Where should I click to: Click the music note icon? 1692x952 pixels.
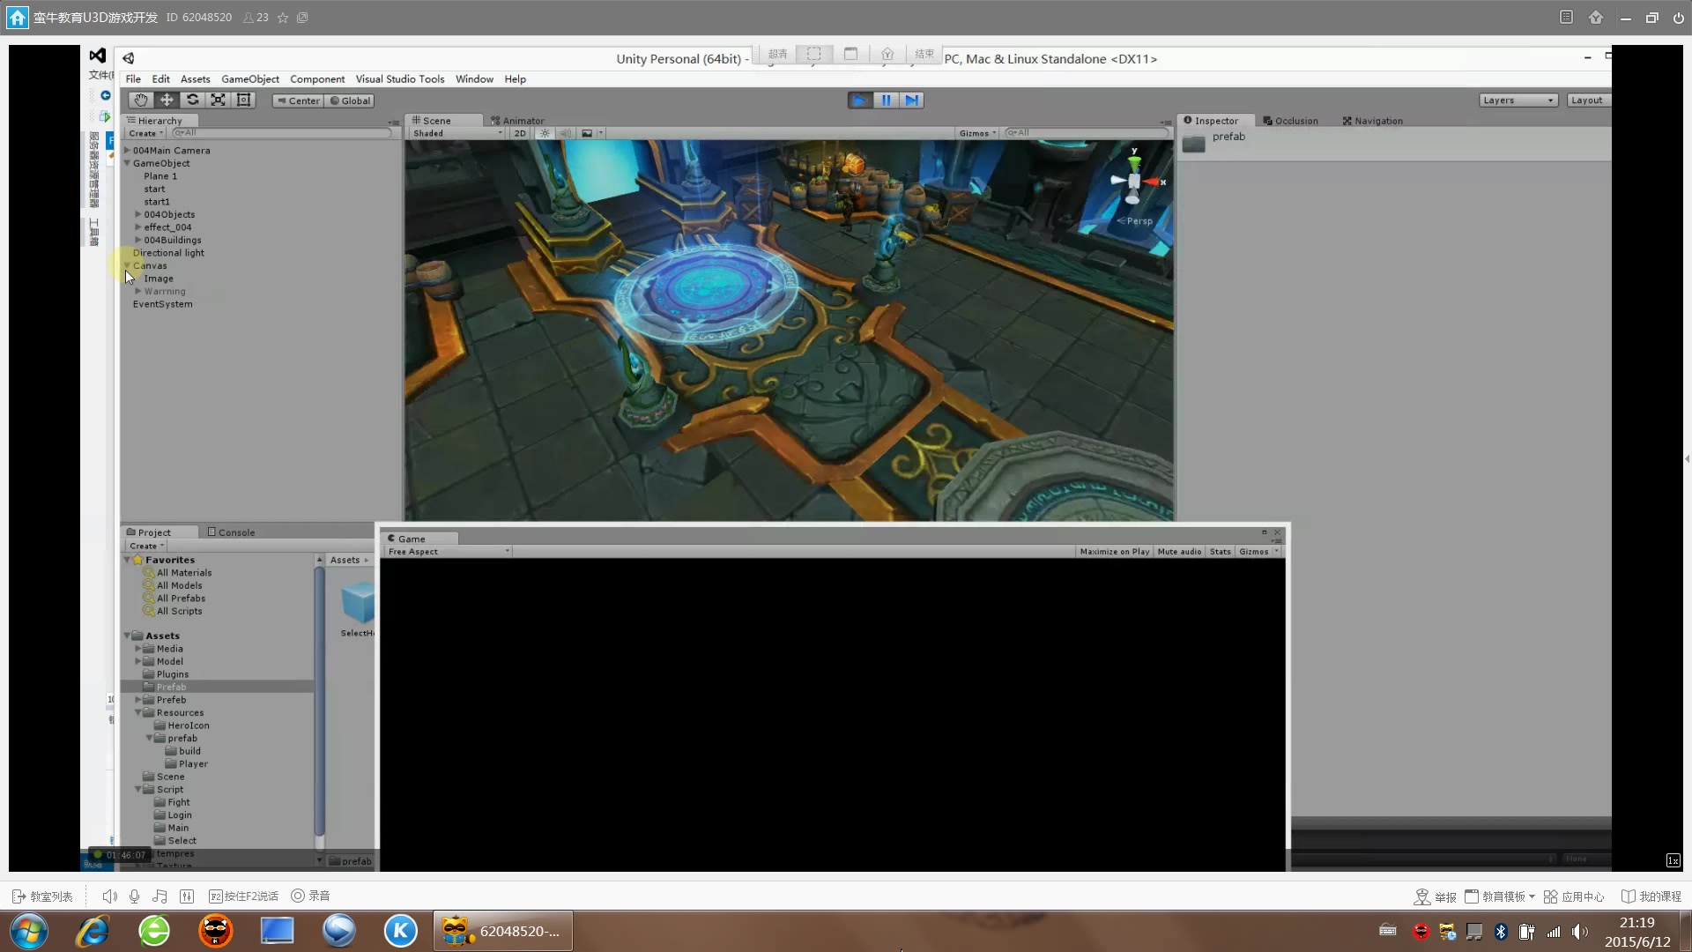coord(160,896)
